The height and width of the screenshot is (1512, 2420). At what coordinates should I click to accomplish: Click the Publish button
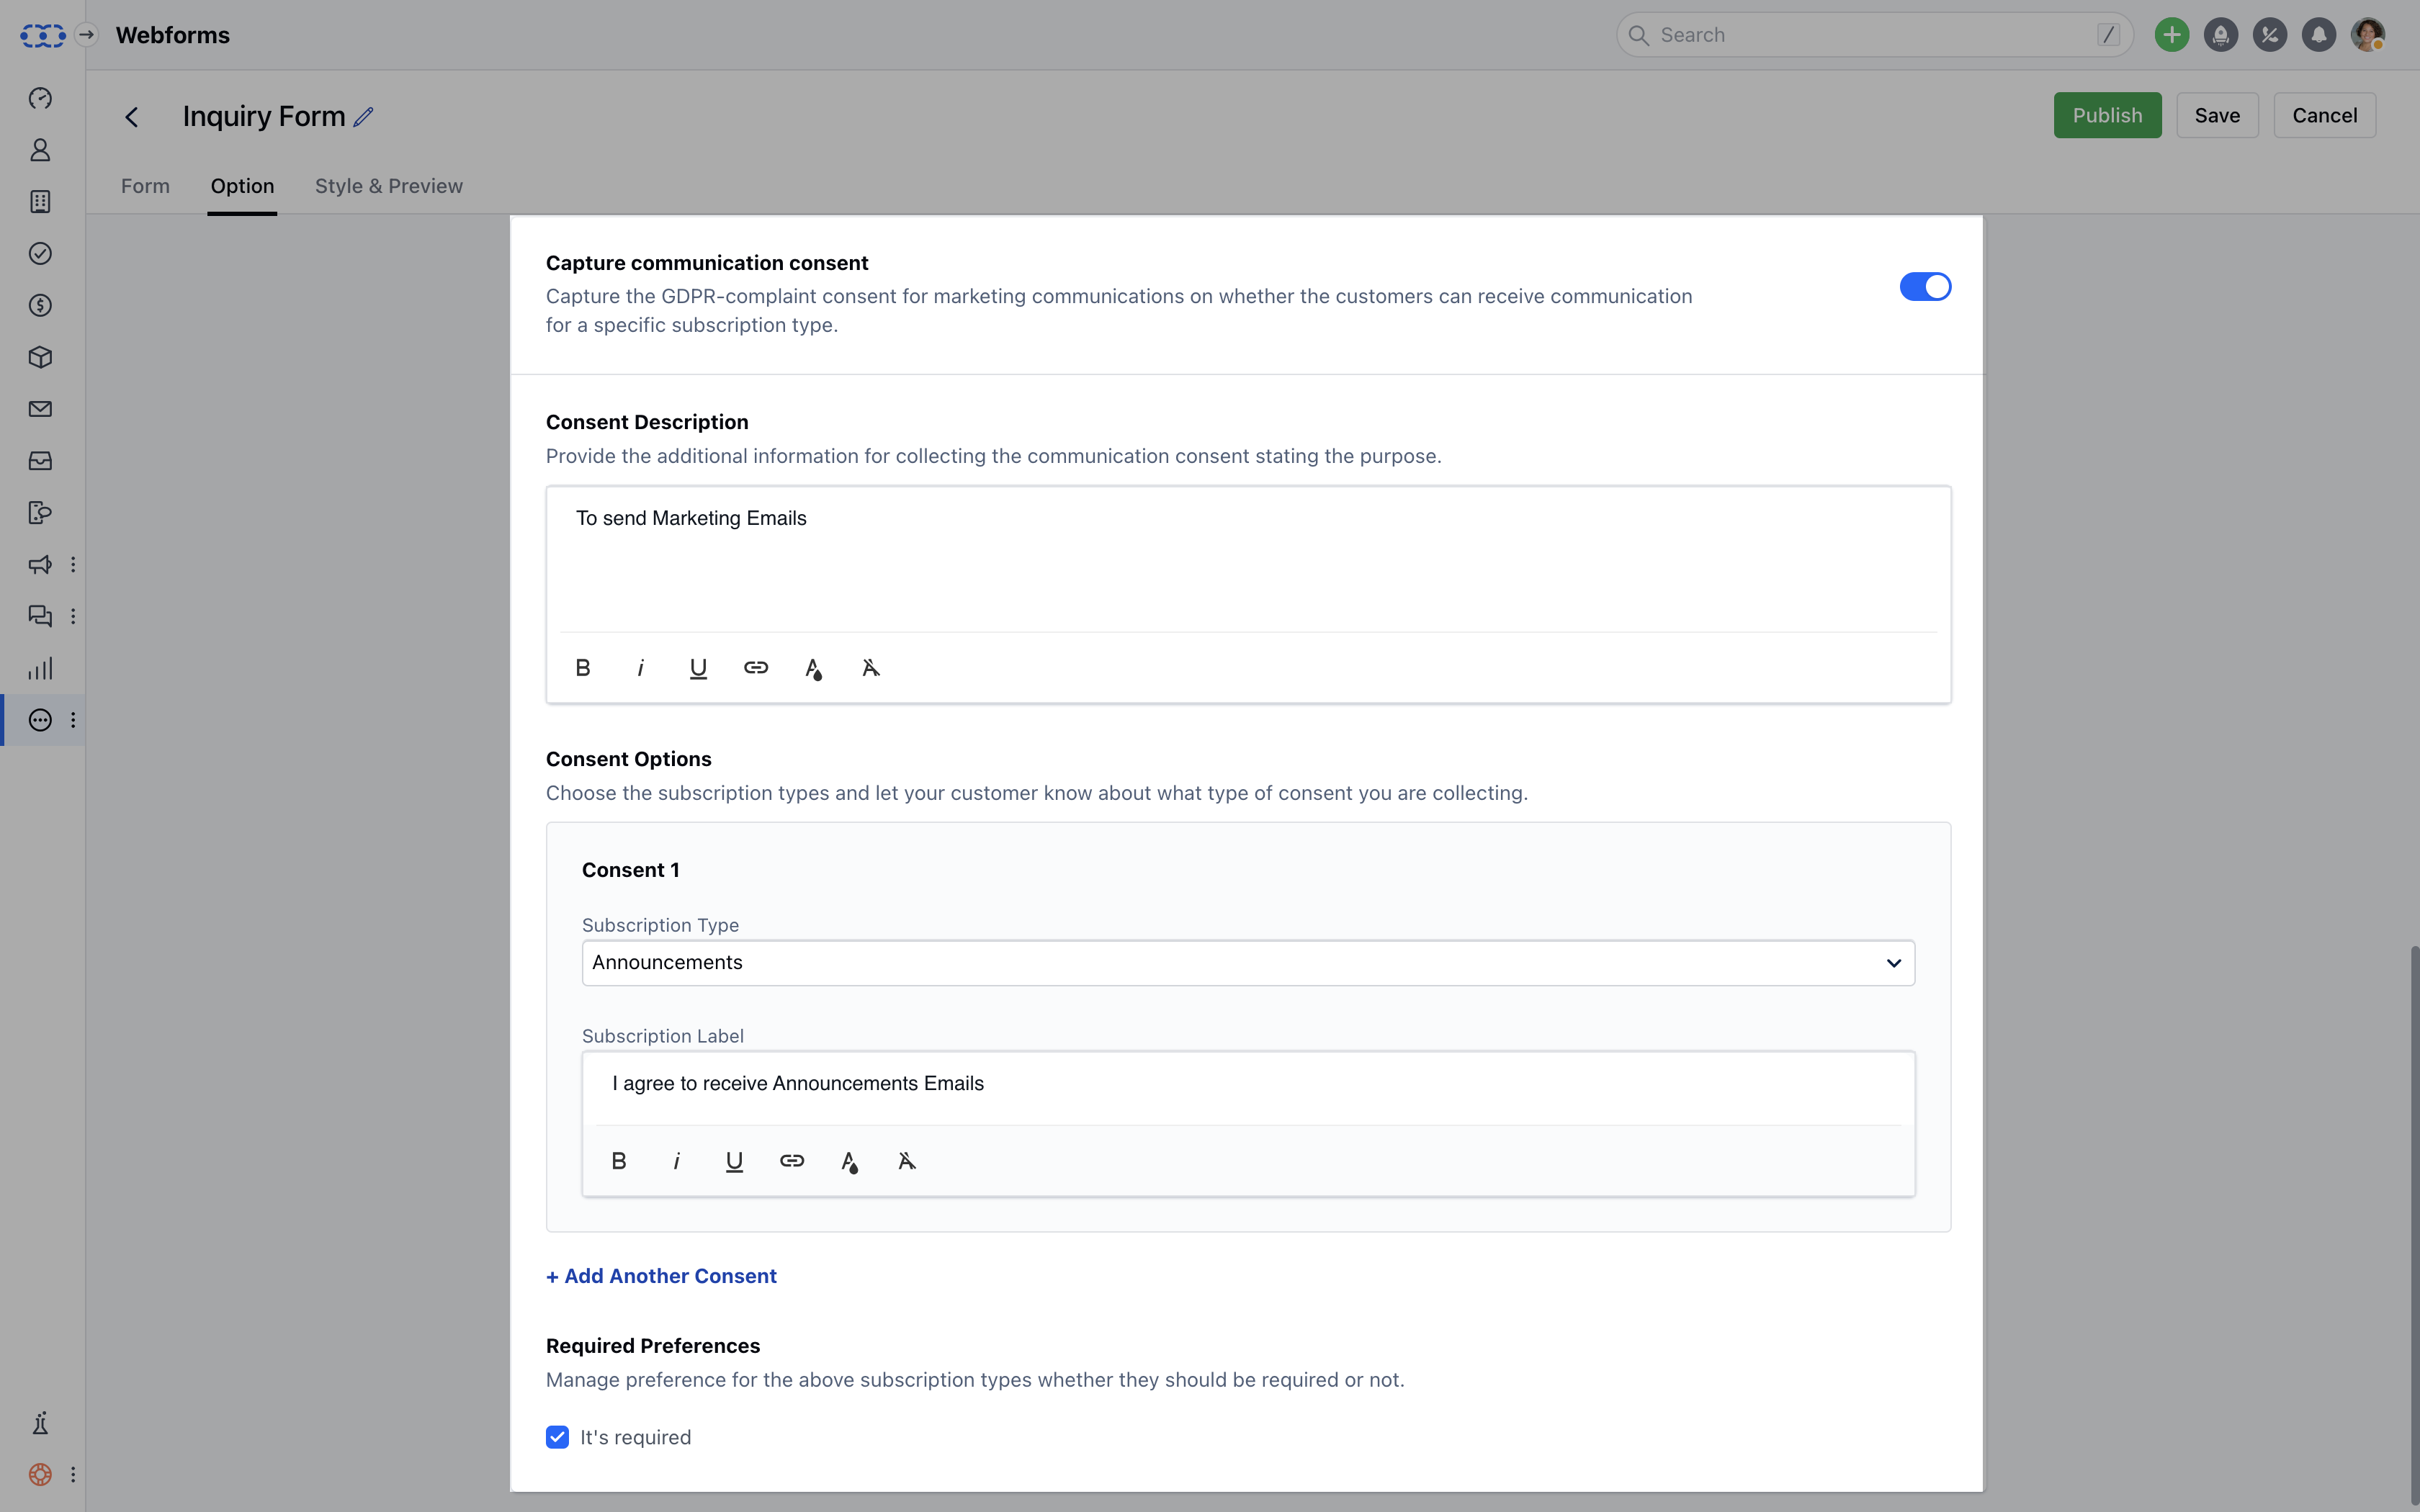click(x=2106, y=116)
